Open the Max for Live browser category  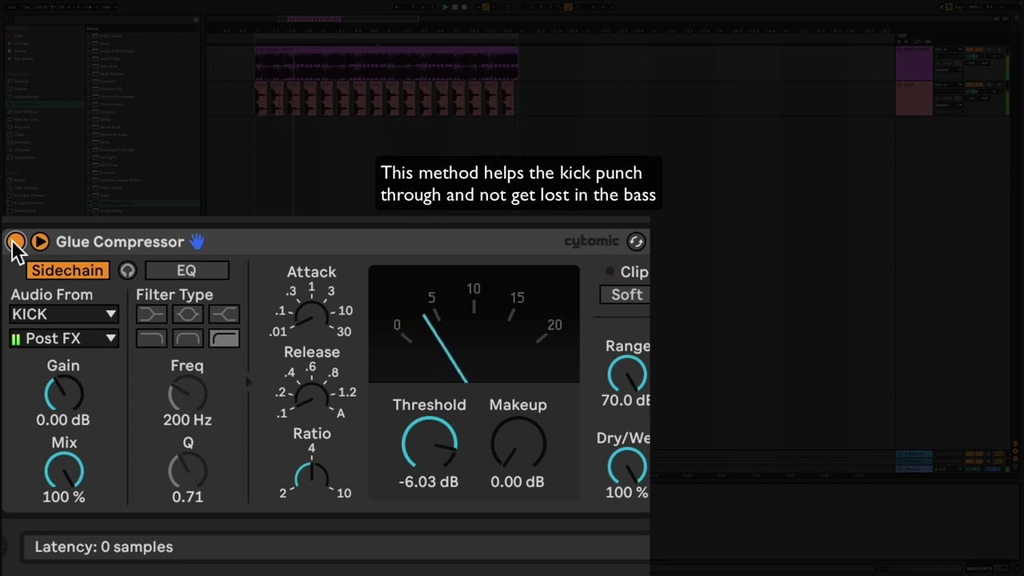click(26, 119)
